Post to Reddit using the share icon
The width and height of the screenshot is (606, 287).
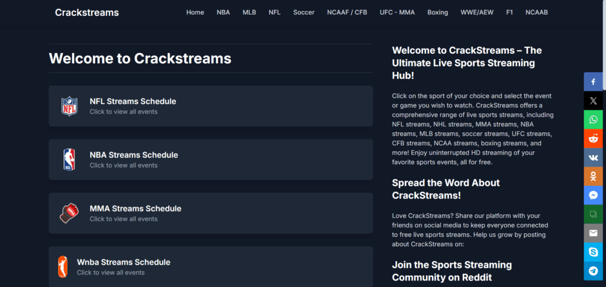coord(593,138)
